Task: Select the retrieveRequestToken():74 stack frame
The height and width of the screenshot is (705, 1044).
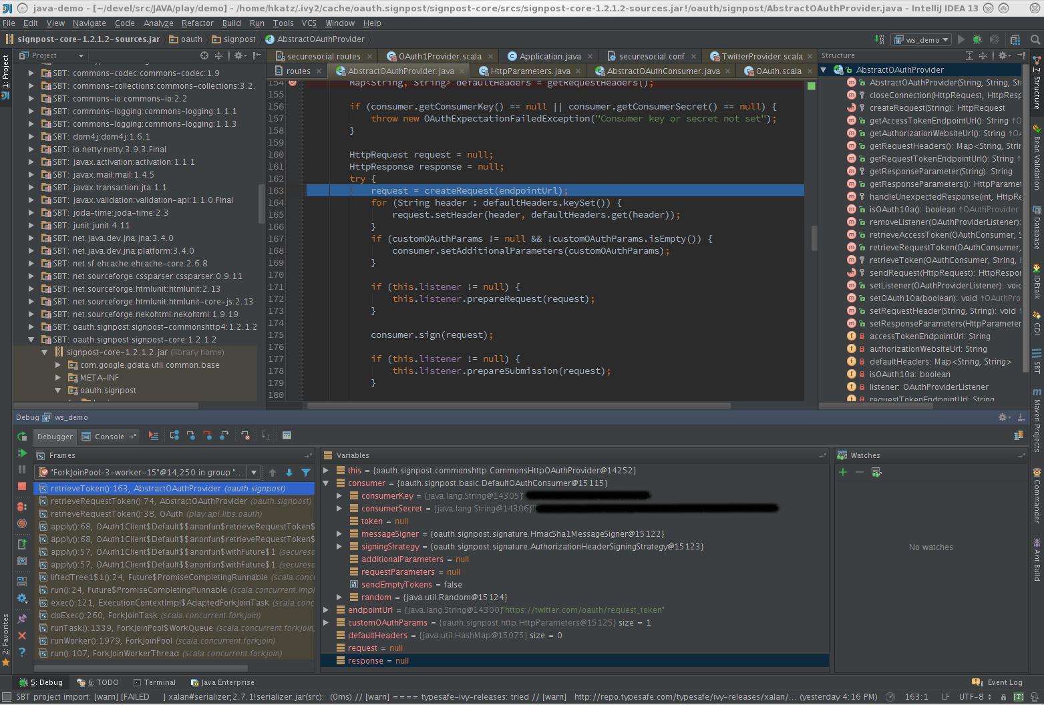Action: click(x=174, y=501)
